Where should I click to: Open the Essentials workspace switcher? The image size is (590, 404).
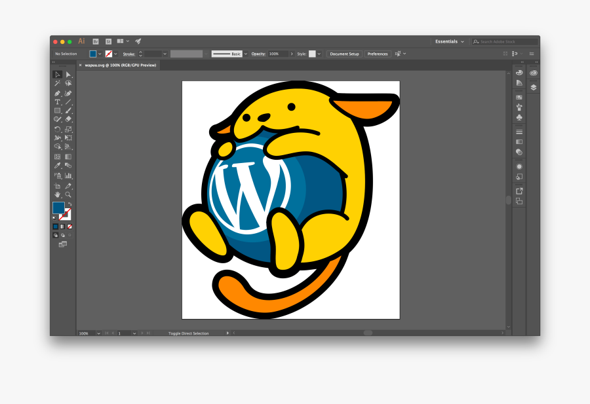pyautogui.click(x=448, y=41)
